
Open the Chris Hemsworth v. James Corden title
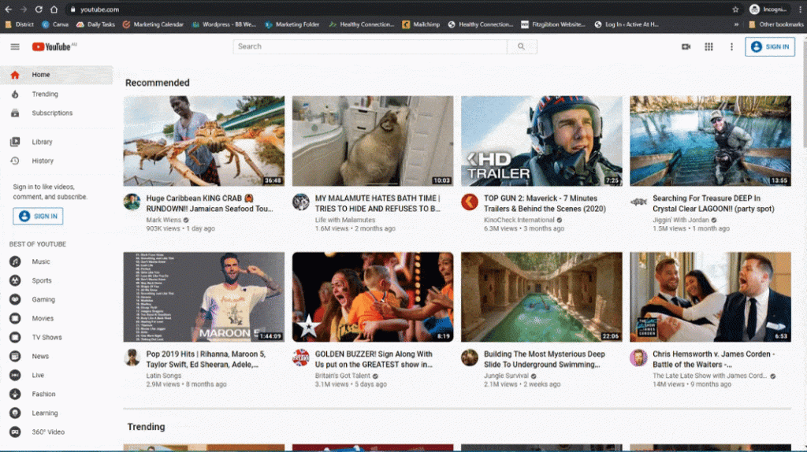coord(713,359)
